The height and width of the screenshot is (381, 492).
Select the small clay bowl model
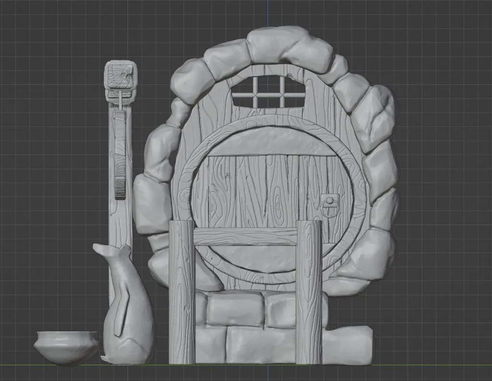pos(66,347)
